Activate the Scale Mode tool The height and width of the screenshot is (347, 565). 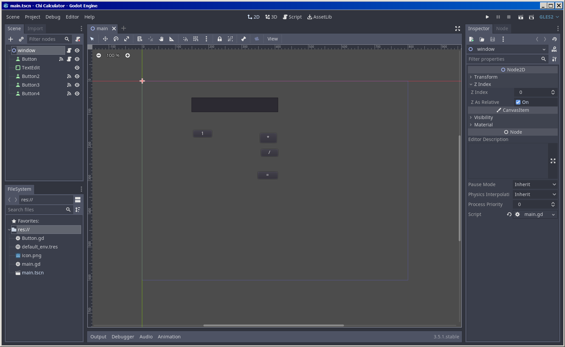[127, 39]
